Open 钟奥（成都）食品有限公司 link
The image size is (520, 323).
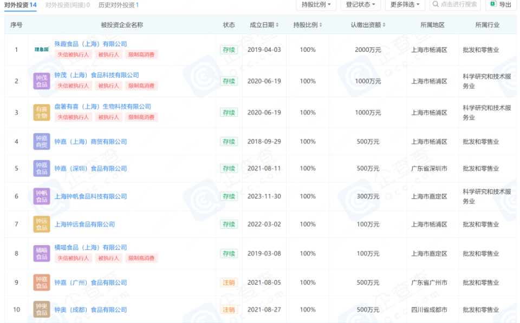(x=90, y=309)
